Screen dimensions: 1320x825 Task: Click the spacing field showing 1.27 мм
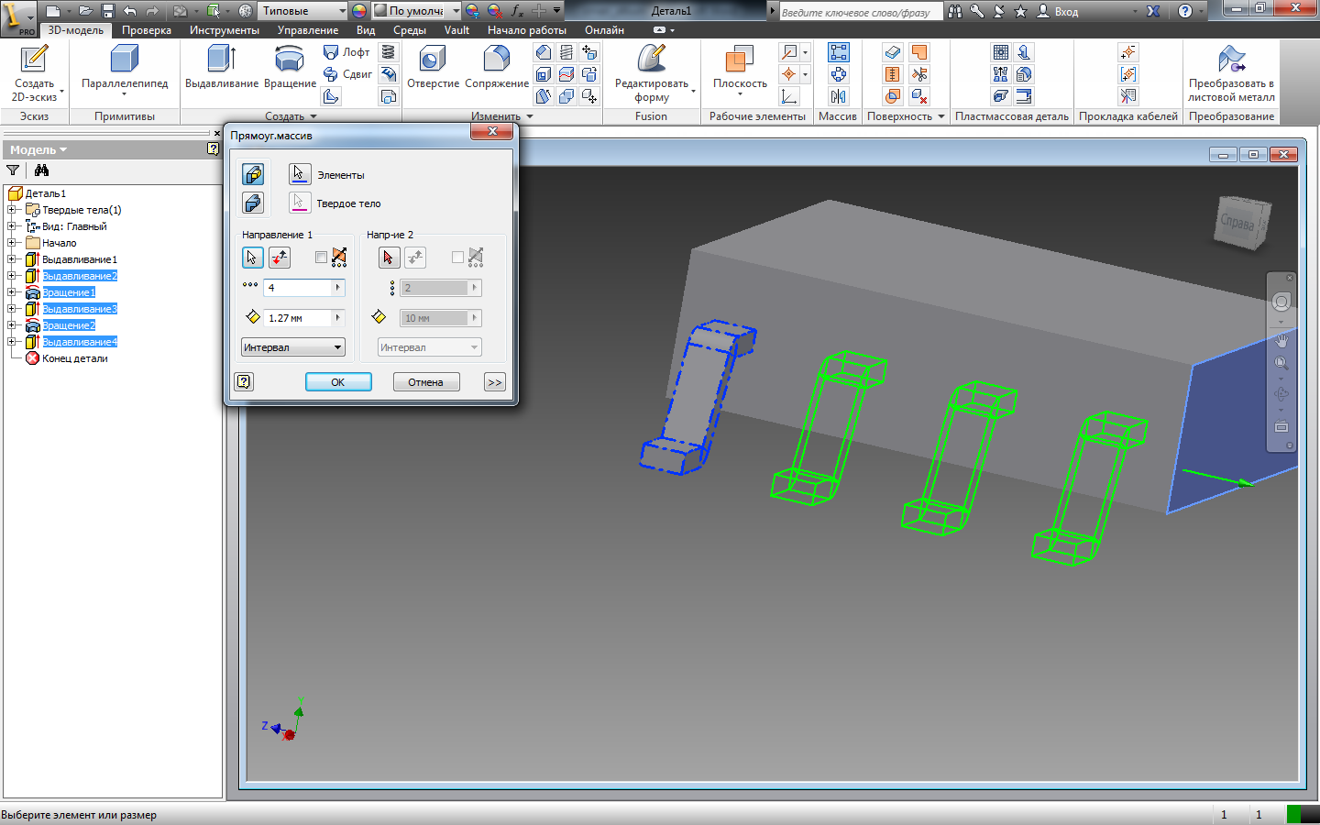point(298,317)
